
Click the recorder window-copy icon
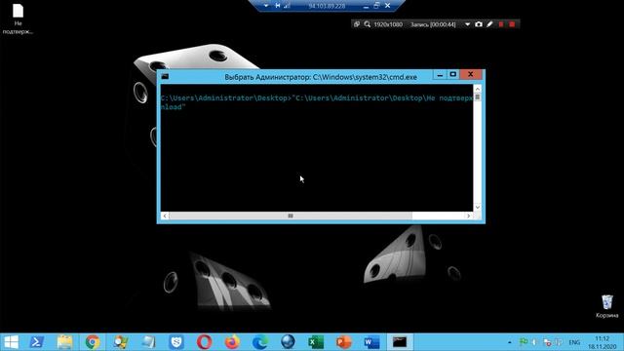coord(357,24)
